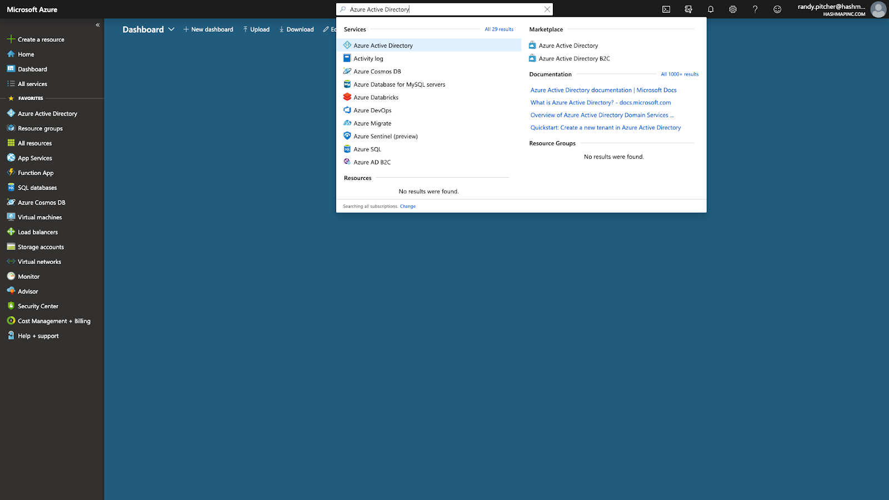Click New dashboard button

(208, 29)
